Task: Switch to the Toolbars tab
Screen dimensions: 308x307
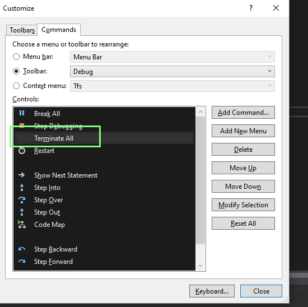Action: coord(22,30)
